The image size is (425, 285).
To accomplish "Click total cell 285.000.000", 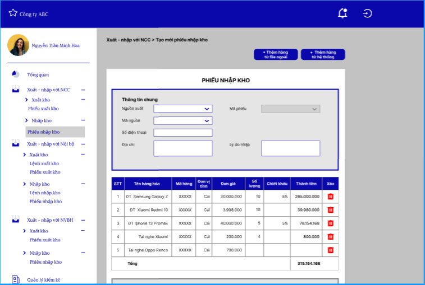I will tap(307, 197).
